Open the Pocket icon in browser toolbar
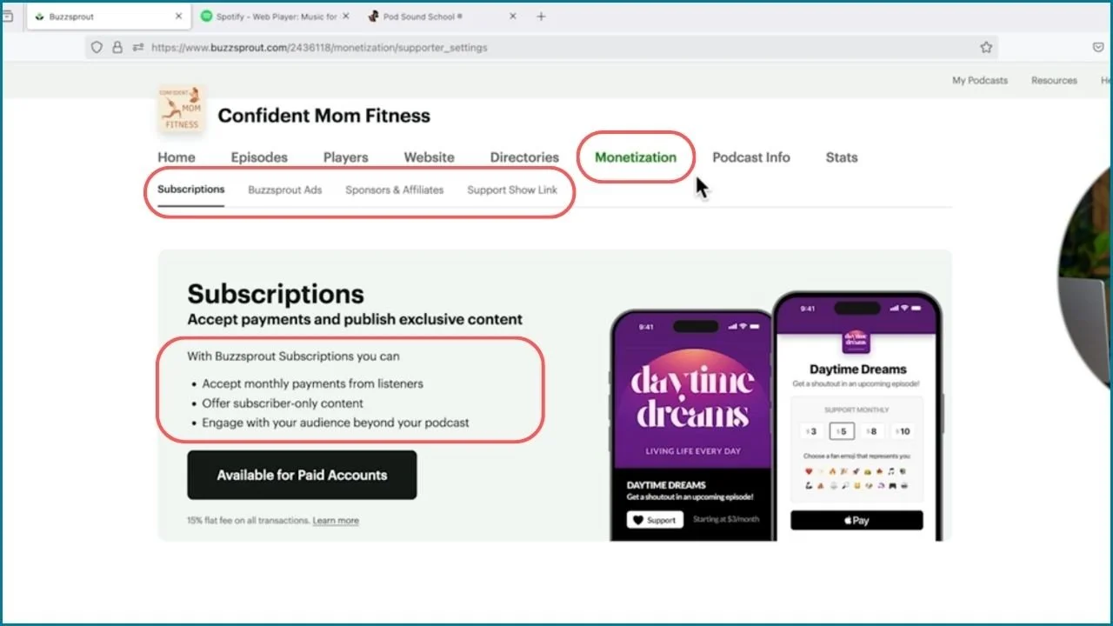Image resolution: width=1113 pixels, height=626 pixels. tap(1098, 48)
